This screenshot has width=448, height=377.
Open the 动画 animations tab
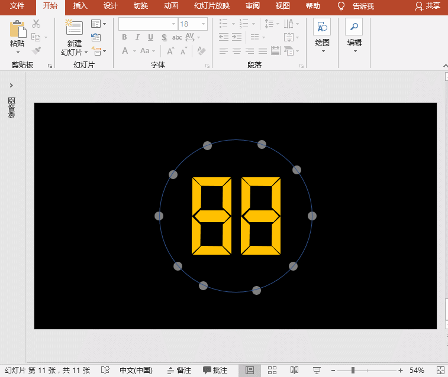point(171,6)
